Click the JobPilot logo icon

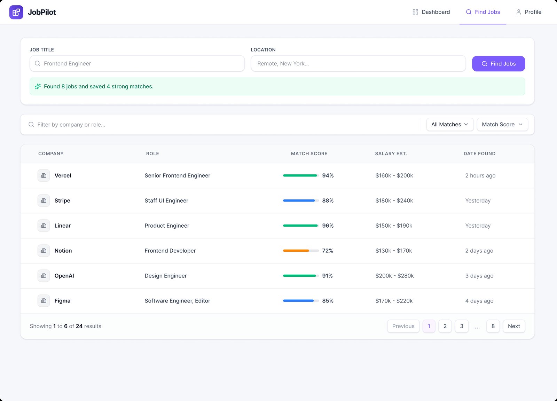coord(16,12)
